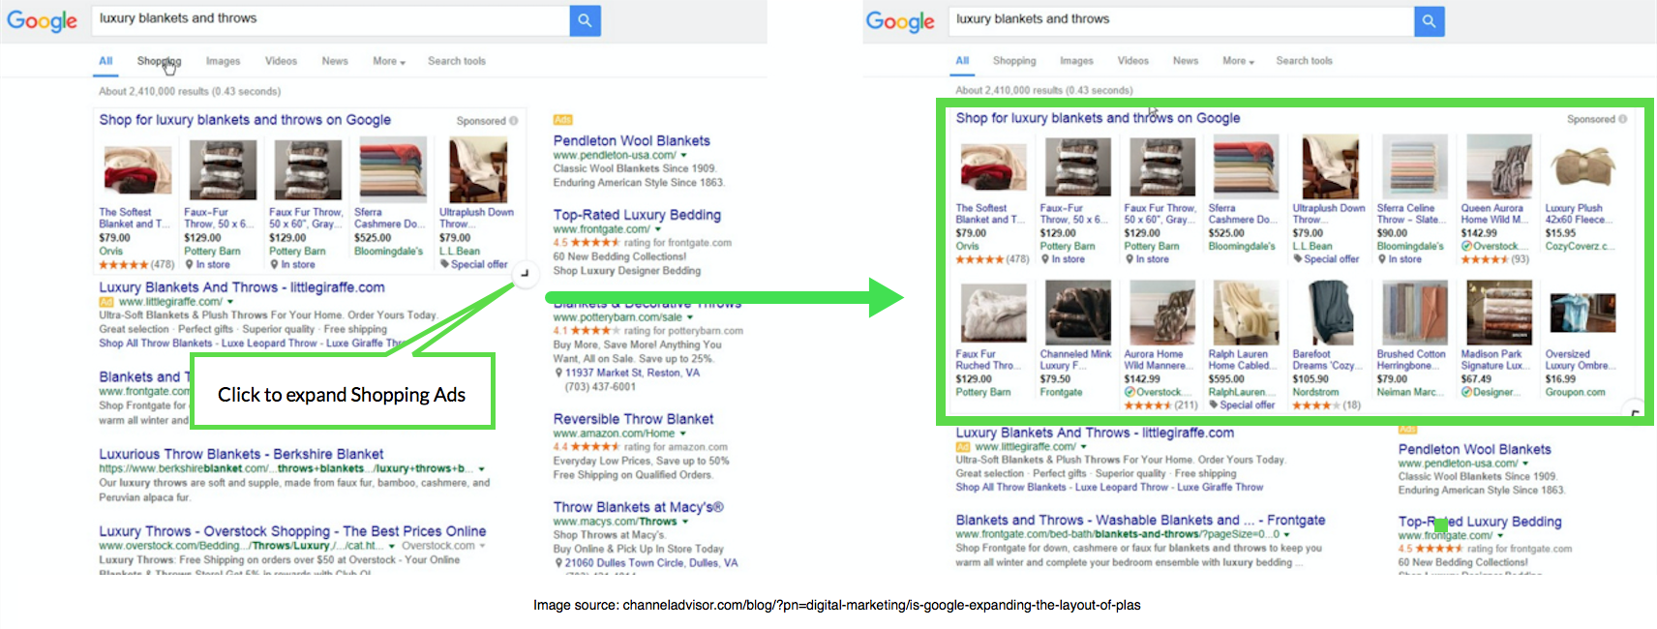The height and width of the screenshot is (629, 1657).
Task: Open Search tools in left screenshot
Action: click(x=457, y=61)
